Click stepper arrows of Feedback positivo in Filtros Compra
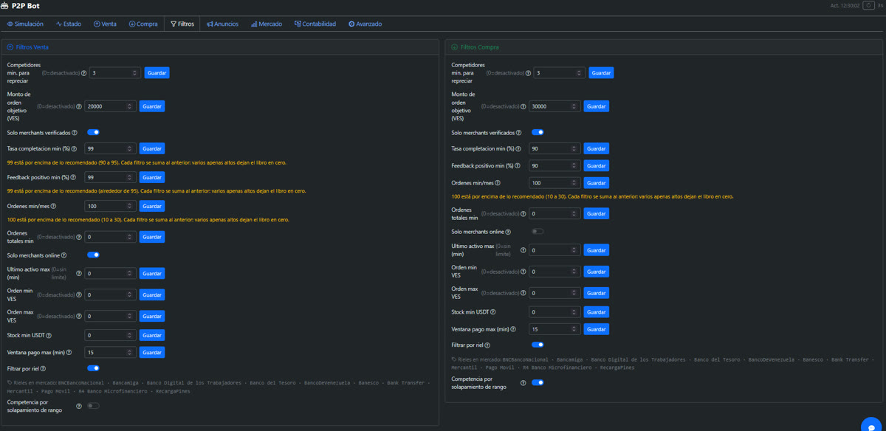 (x=574, y=166)
